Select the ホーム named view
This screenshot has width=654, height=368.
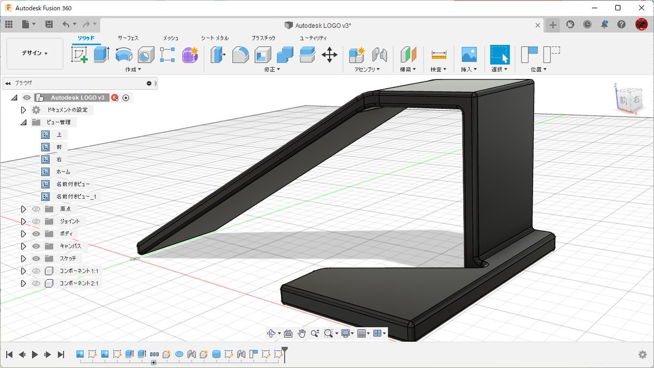pos(64,172)
